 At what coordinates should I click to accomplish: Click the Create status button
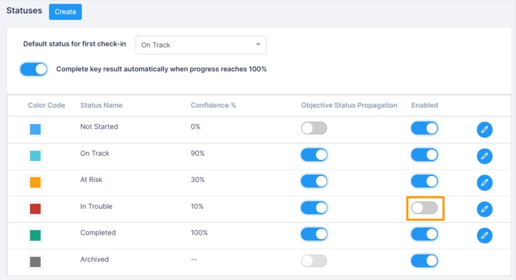(65, 12)
